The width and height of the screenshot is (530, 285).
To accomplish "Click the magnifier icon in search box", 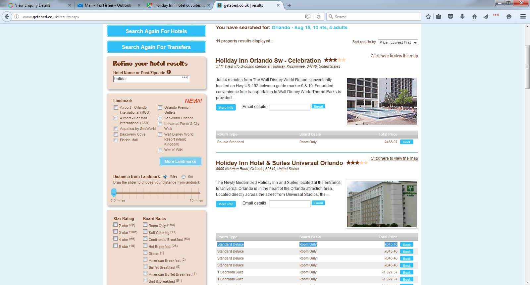I will point(331,17).
